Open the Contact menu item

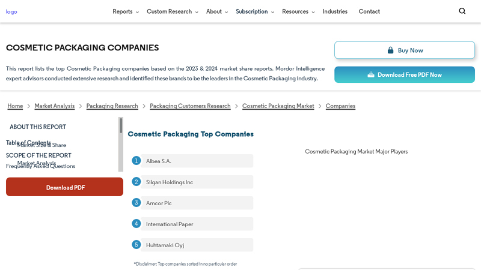369,11
